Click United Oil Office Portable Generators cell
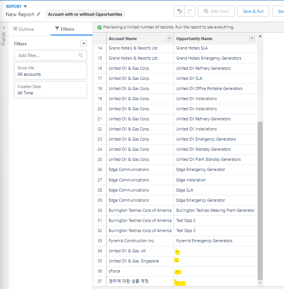284x289 pixels. (215, 89)
